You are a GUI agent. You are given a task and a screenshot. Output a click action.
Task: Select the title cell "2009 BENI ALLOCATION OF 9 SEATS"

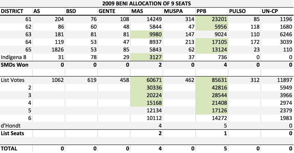147,3
